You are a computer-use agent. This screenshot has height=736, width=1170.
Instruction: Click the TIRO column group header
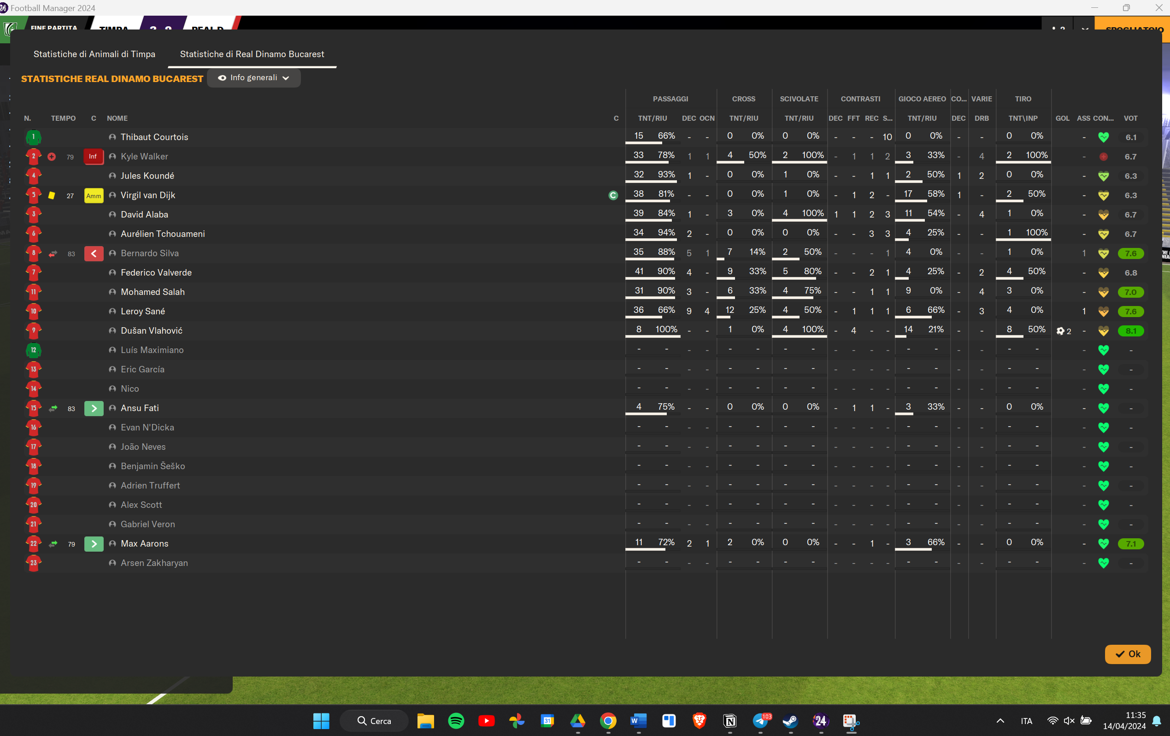click(1023, 99)
